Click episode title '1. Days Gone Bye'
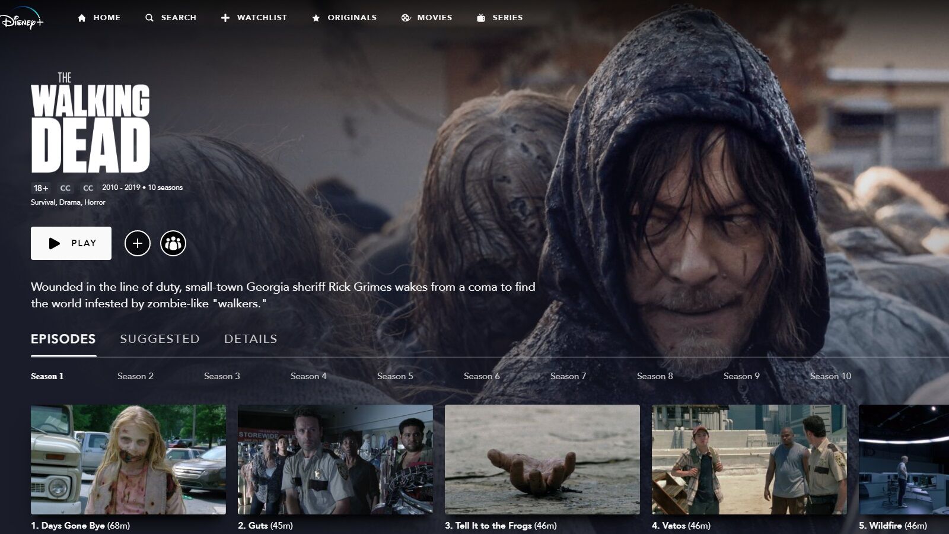The height and width of the screenshot is (534, 949). point(68,526)
